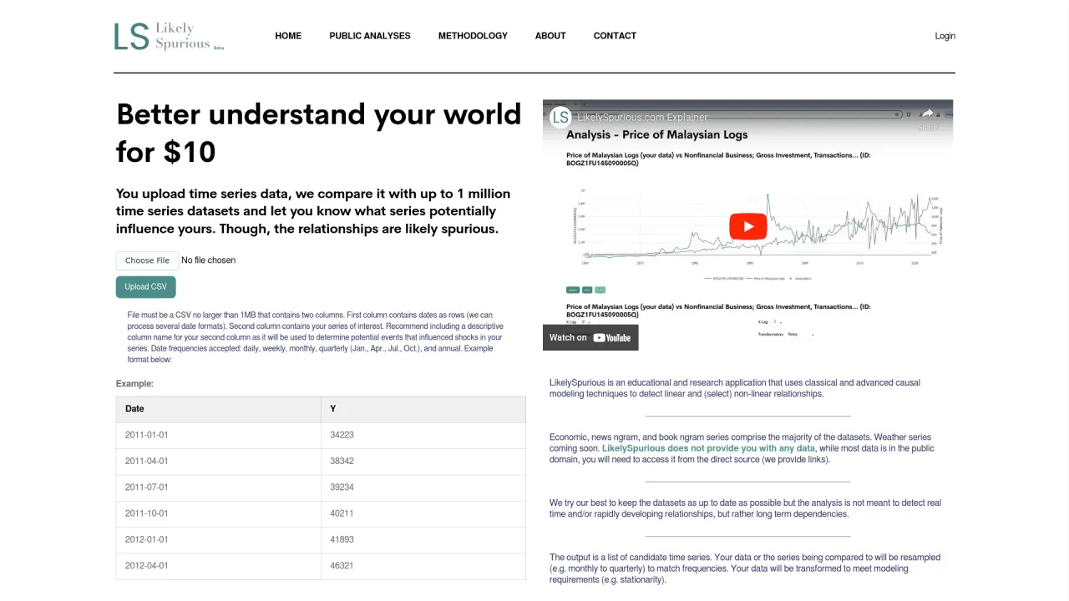Click the Choose File button
This screenshot has width=1069, height=601.
click(x=147, y=260)
